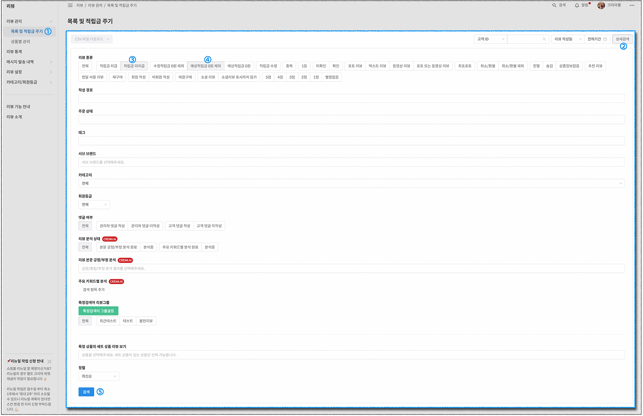Image resolution: width=643 pixels, height=416 pixels.
Task: Toggle the 적립금 미지급 filter
Action: pyautogui.click(x=134, y=66)
